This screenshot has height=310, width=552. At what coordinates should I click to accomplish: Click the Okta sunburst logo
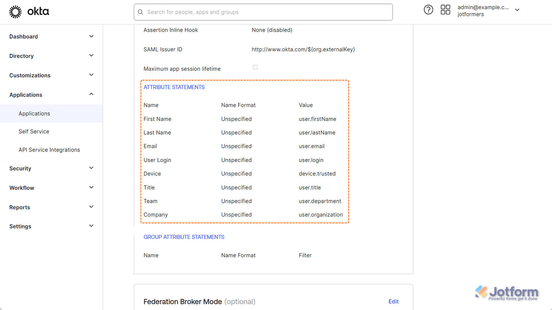point(15,12)
